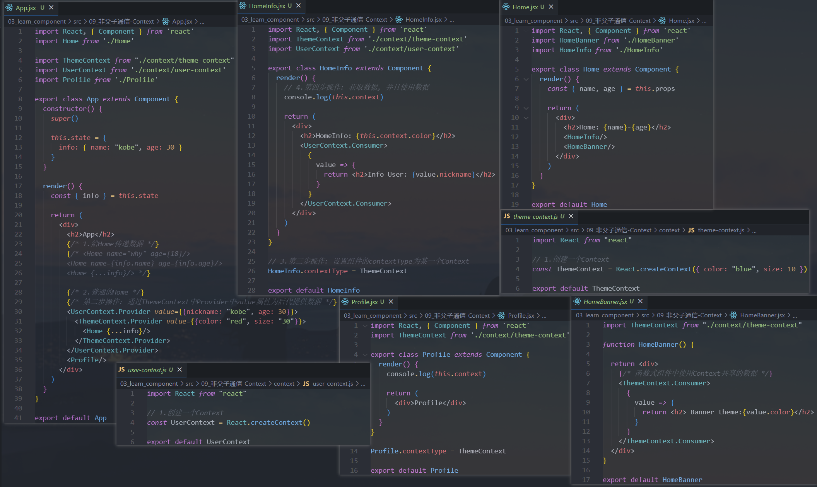Switch to the HomeInfo.jsx tab label

coord(267,5)
